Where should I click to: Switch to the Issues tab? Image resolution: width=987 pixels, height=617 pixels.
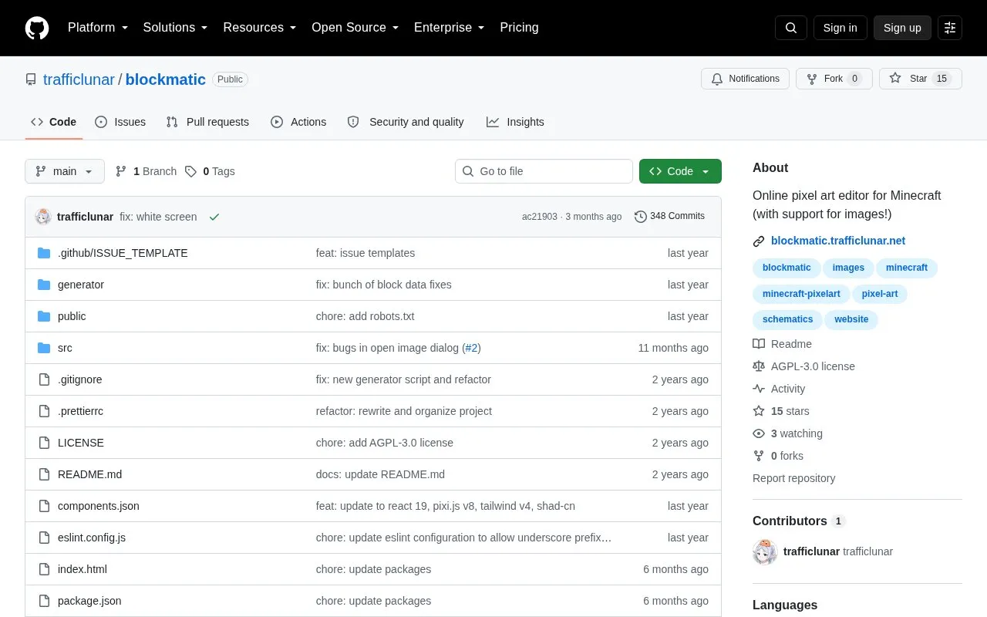click(x=120, y=122)
